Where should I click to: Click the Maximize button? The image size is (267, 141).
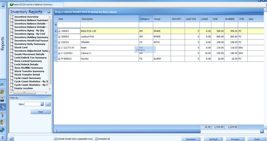(x=191, y=139)
